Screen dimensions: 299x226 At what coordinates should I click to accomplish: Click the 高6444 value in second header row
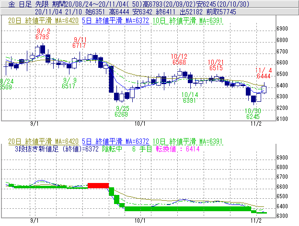119,12
